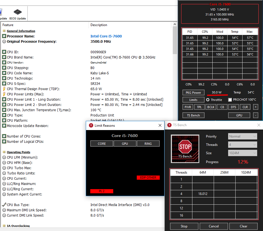The height and width of the screenshot is (231, 263).
Task: Open the Limits window button
Action: 194,100
